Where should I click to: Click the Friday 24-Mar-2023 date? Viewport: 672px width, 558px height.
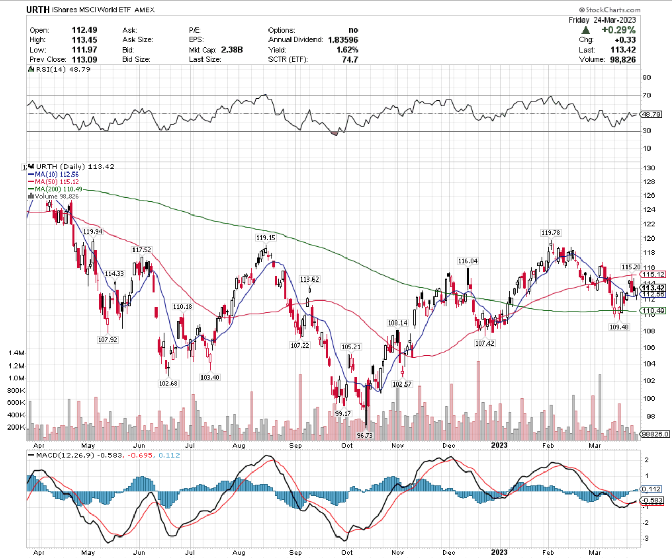click(x=602, y=20)
